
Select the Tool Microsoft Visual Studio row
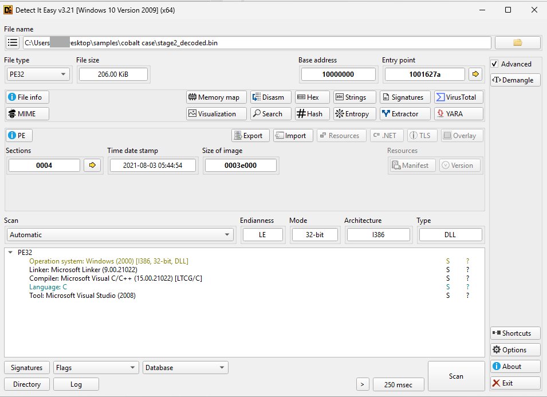coord(244,296)
